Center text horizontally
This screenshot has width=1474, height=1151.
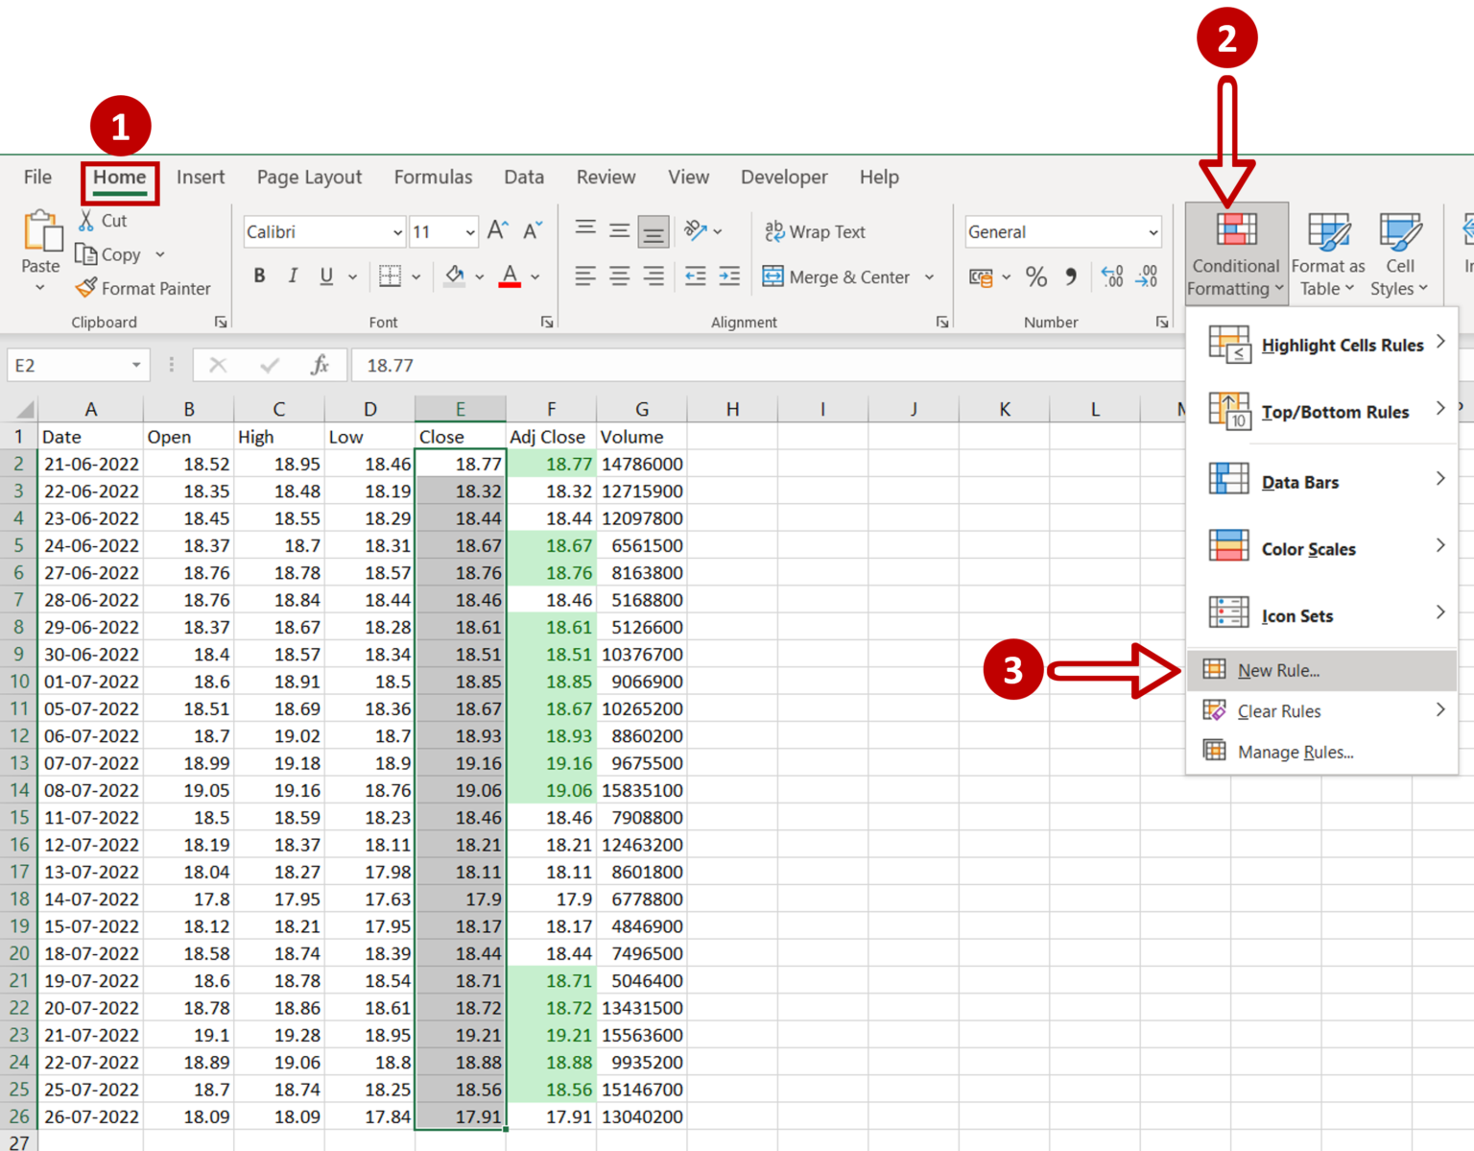click(x=620, y=276)
